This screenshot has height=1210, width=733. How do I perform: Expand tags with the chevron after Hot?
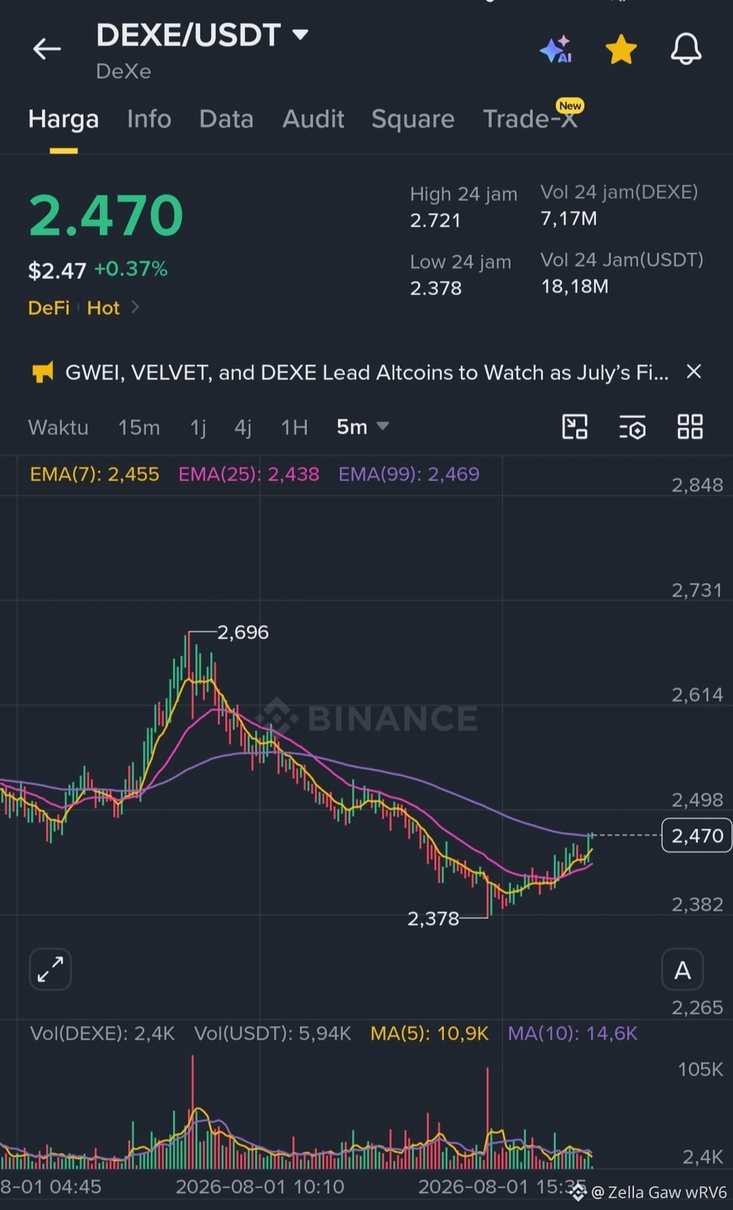pyautogui.click(x=135, y=307)
